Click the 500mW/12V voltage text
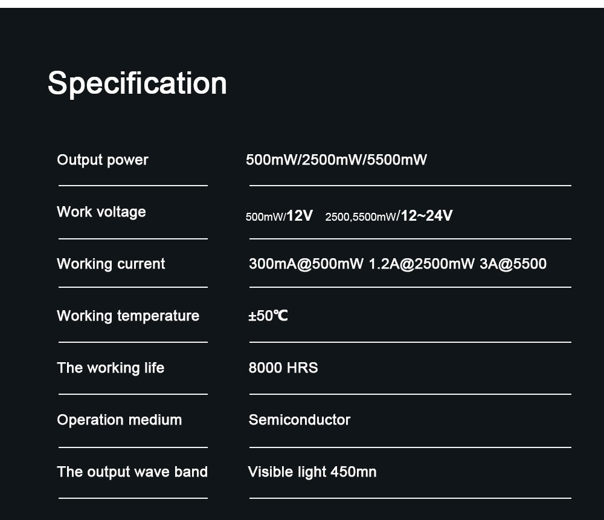The width and height of the screenshot is (604, 520). click(x=279, y=216)
